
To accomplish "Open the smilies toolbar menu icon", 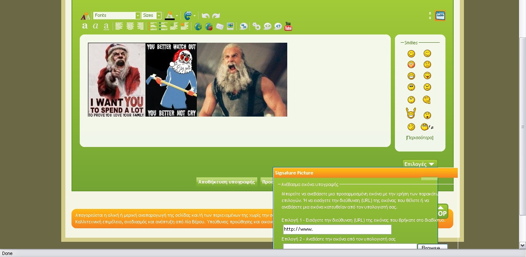I will pyautogui.click(x=188, y=16).
